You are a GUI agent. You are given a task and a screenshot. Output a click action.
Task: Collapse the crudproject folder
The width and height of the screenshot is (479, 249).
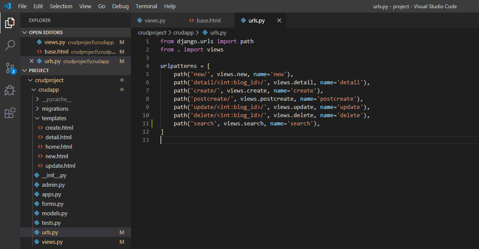click(76, 80)
